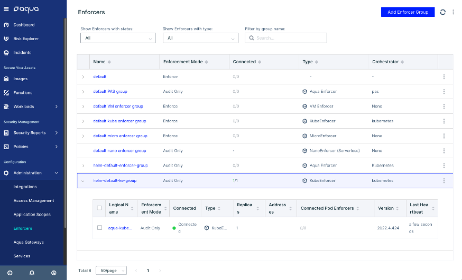Viewport: 462px width, 280px height.
Task: Click the sidebar scrollbar
Action: pyautogui.click(x=65, y=123)
